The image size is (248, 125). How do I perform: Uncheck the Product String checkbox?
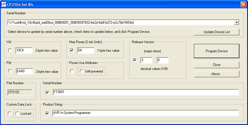47,113
